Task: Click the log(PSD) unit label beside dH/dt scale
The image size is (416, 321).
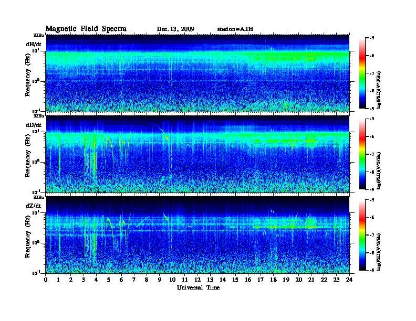Action: pos(379,90)
